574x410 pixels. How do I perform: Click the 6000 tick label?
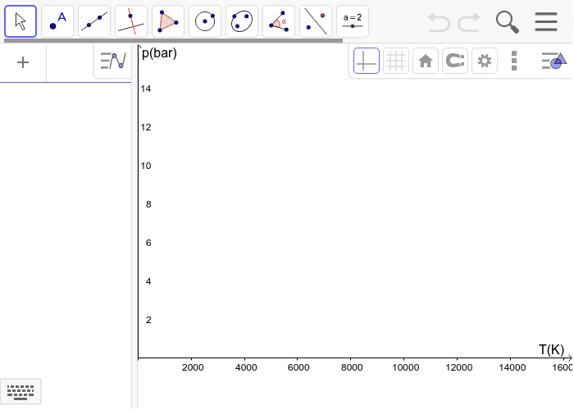click(x=298, y=367)
